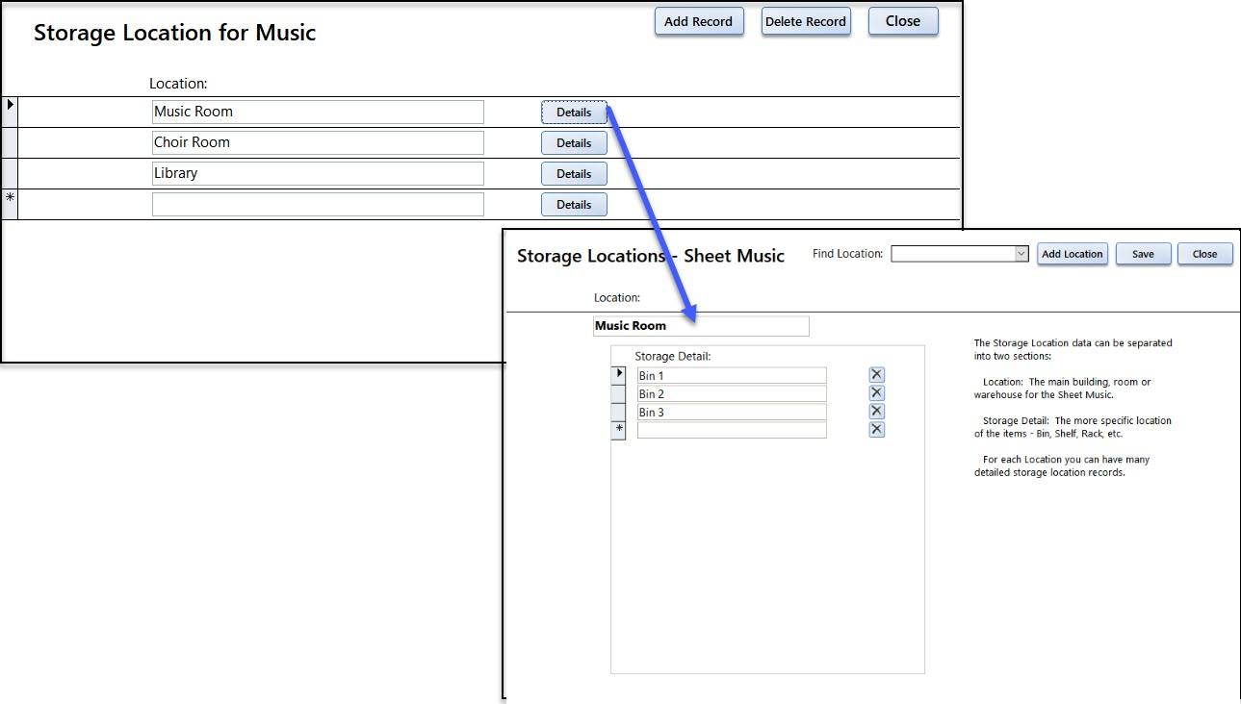Remove Bin 3 using its X icon
Screen dimensions: 1241x704
[x=876, y=412]
